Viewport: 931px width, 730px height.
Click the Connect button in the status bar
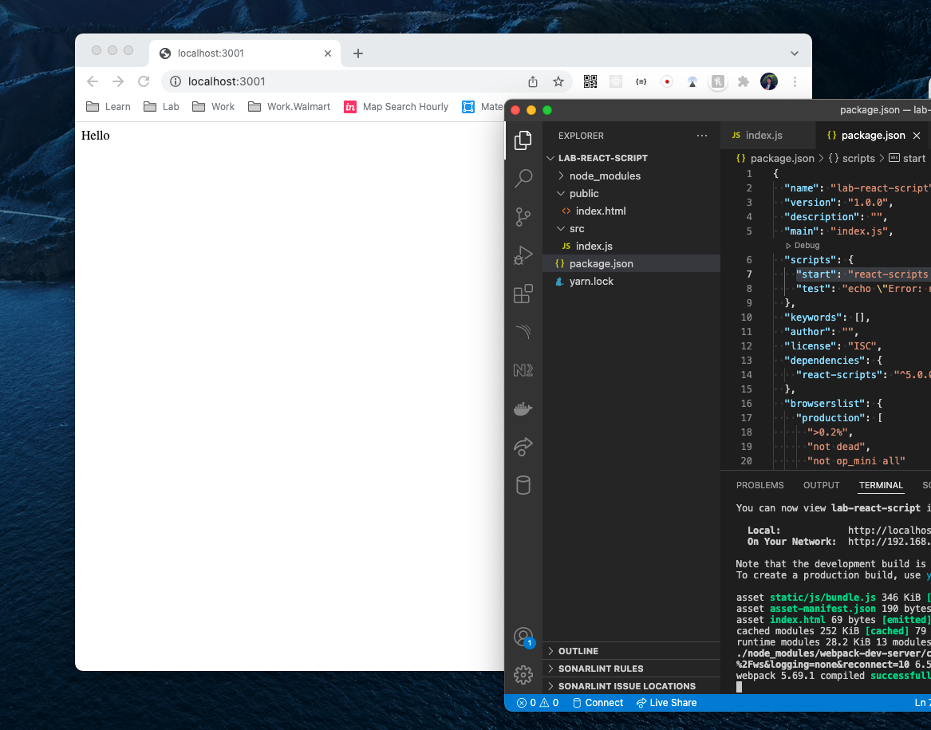tap(598, 703)
